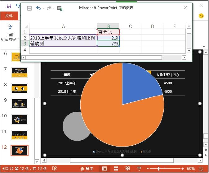Click the 60% zoom level button
Image resolution: width=209 pixels, height=173 pixels.
point(191,169)
